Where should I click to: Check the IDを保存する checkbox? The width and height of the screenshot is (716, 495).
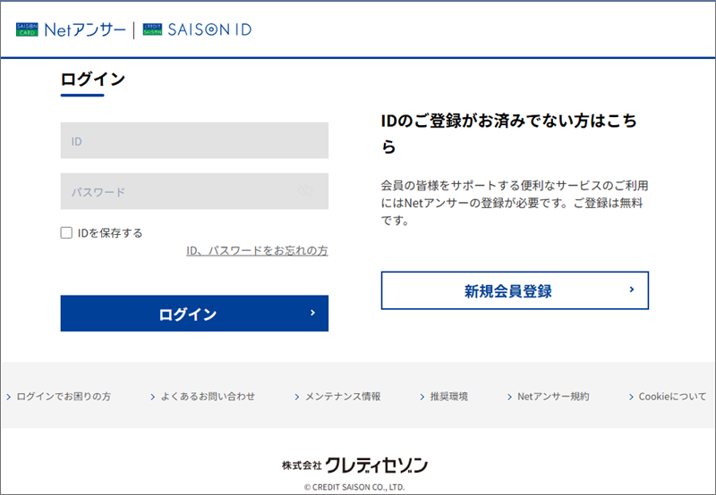(x=66, y=233)
